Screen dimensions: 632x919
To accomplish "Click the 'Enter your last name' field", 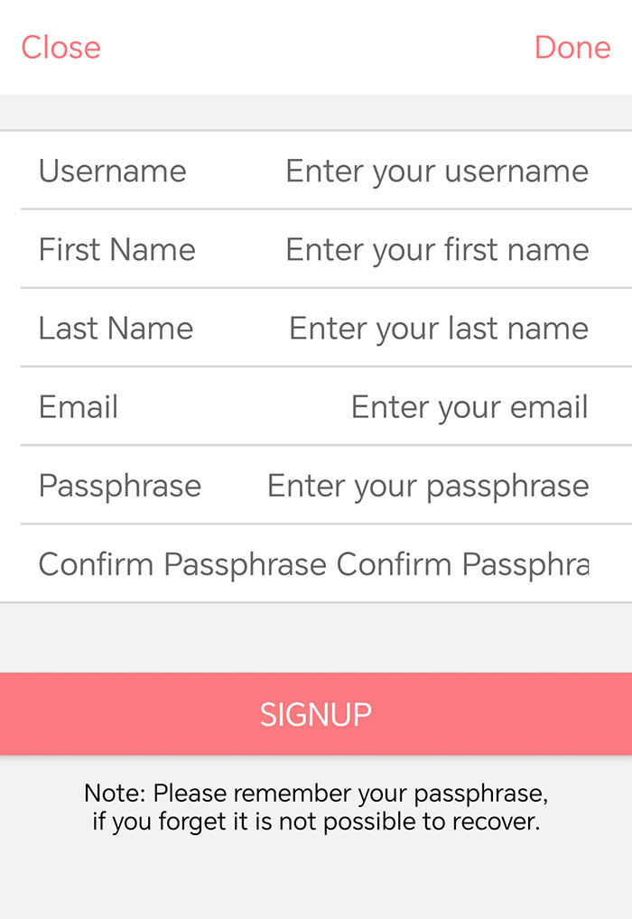I will 439,329.
